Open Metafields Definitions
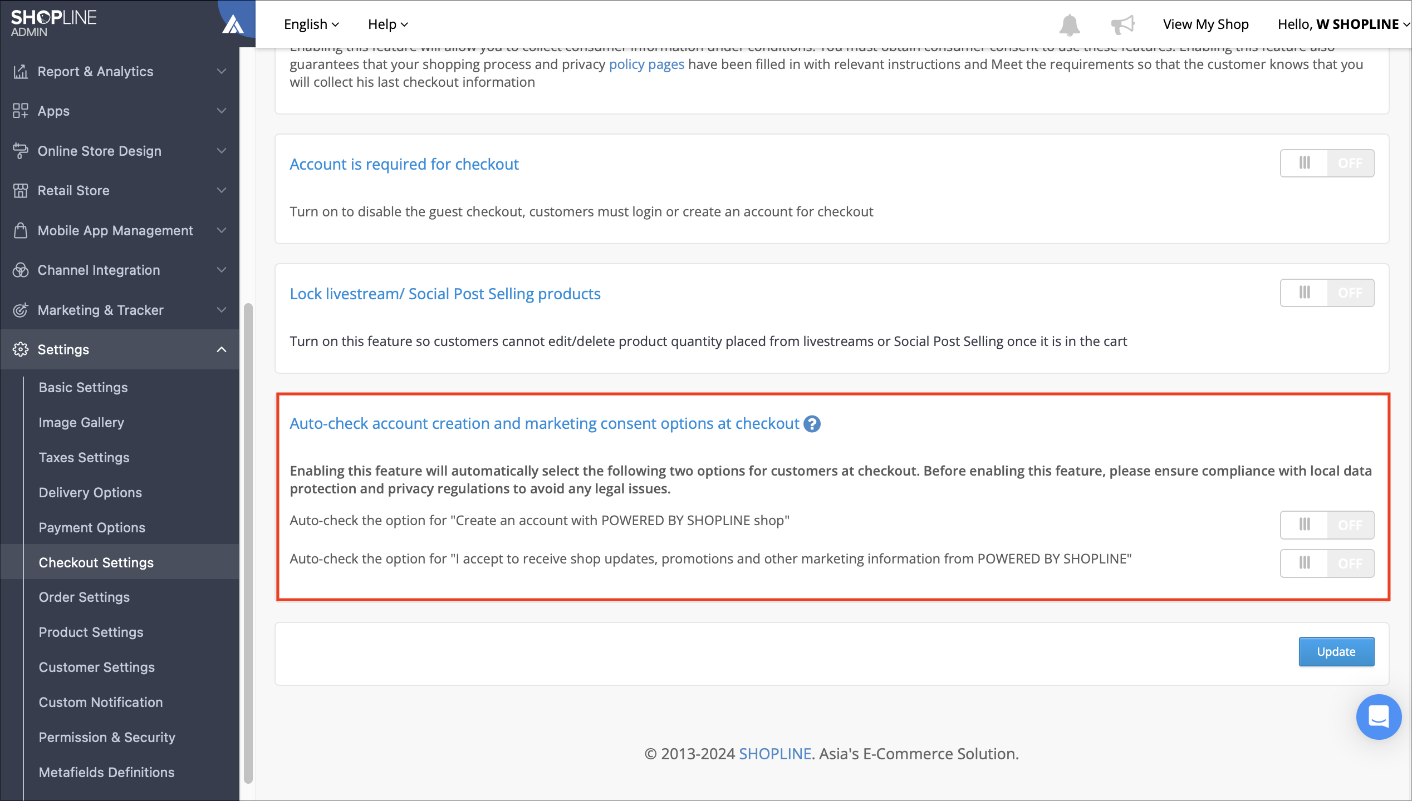Screen dimensions: 1412x801 click(x=106, y=772)
